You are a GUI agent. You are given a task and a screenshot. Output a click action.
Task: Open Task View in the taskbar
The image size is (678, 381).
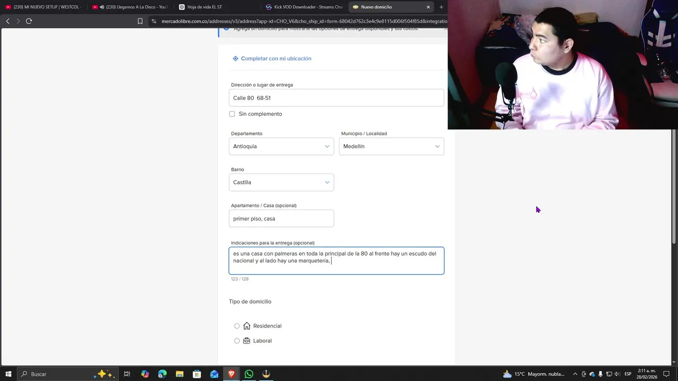pos(127,374)
